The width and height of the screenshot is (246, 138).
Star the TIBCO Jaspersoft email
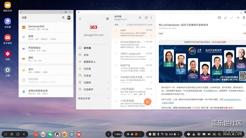pyautogui.click(x=151, y=59)
